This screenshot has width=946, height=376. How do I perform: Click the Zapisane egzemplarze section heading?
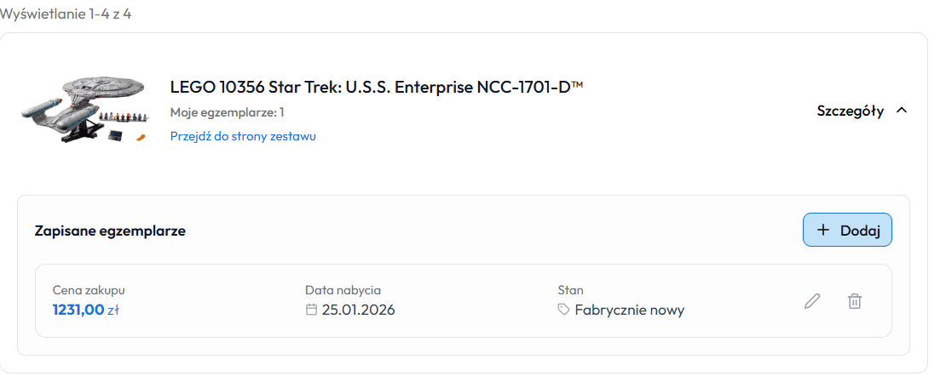[110, 231]
